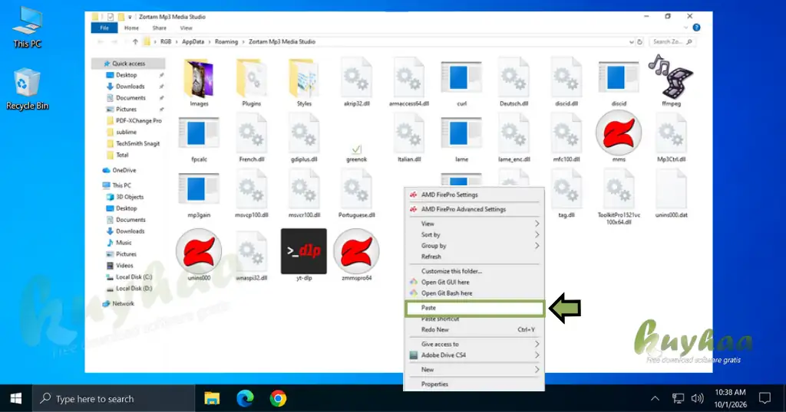Open the notification center icon
The width and height of the screenshot is (786, 412).
(x=765, y=398)
